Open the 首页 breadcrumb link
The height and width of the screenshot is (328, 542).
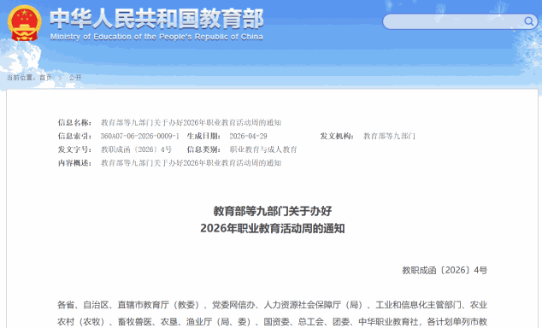click(45, 78)
